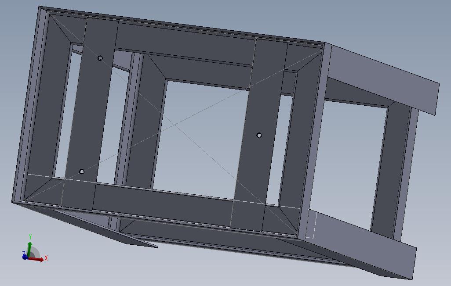
Task: Click the blue Z axis ball of the triad
Action: point(25,257)
